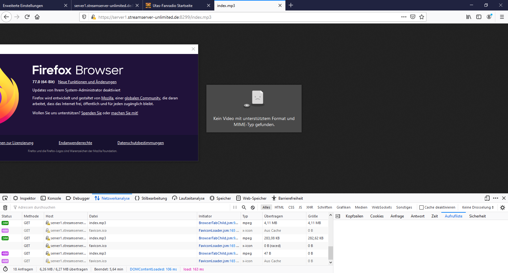Open the Firefox hamburger menu
The width and height of the screenshot is (508, 273).
(x=502, y=17)
